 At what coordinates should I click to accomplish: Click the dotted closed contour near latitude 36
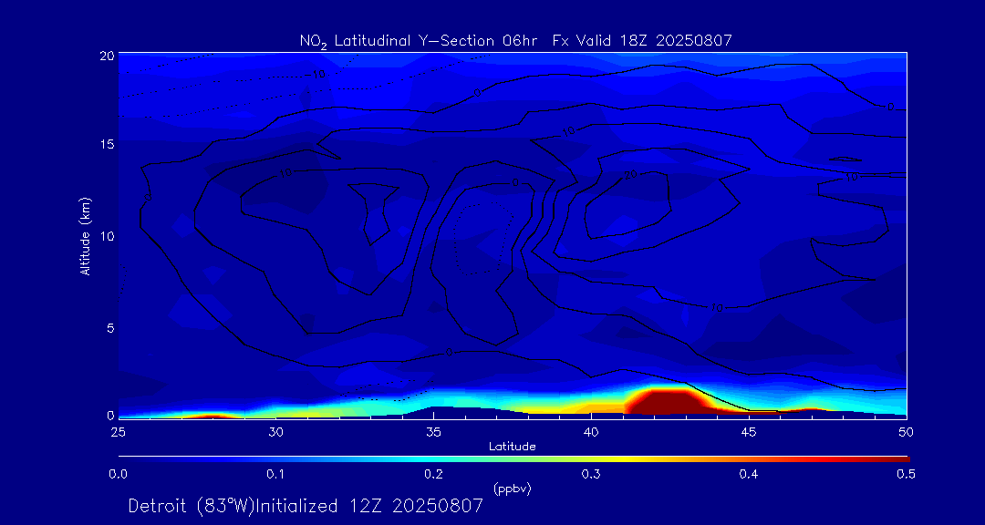(483, 240)
